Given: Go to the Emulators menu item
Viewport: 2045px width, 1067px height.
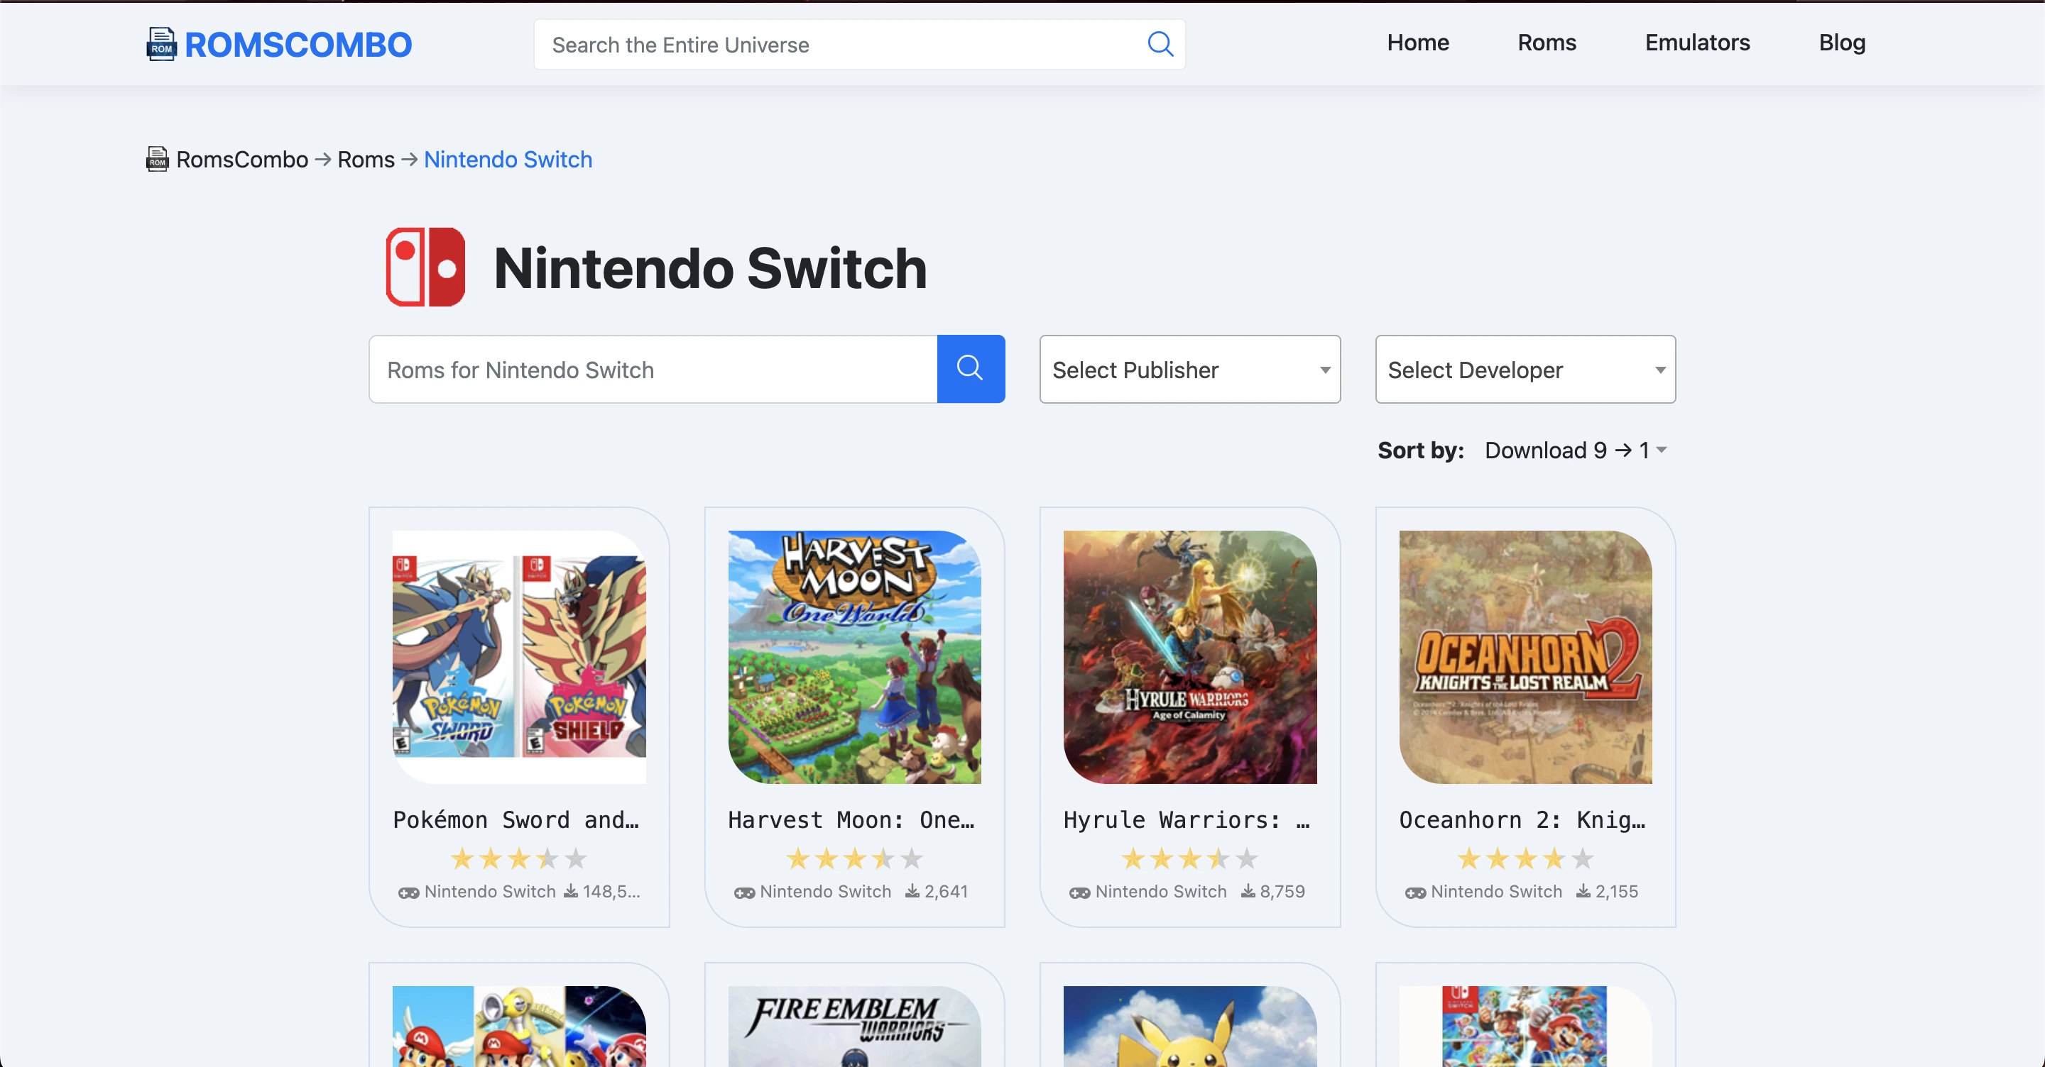Looking at the screenshot, I should (1696, 43).
